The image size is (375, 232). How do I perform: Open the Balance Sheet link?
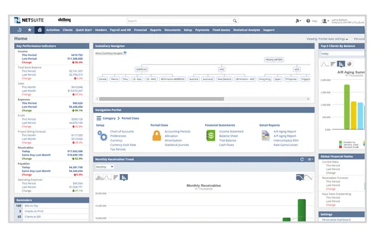click(x=229, y=136)
